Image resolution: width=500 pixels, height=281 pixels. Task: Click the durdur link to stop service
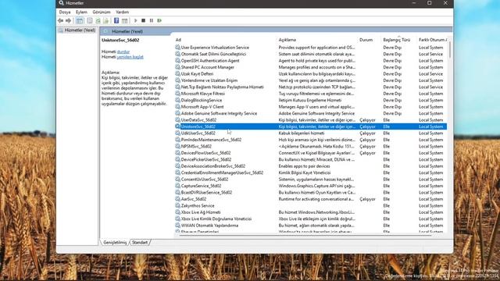click(x=123, y=52)
